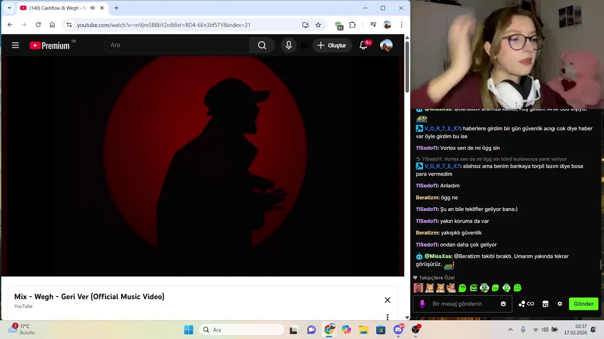Click the YouTube search magnifier button
Image resolution: width=604 pixels, height=339 pixels.
click(262, 45)
